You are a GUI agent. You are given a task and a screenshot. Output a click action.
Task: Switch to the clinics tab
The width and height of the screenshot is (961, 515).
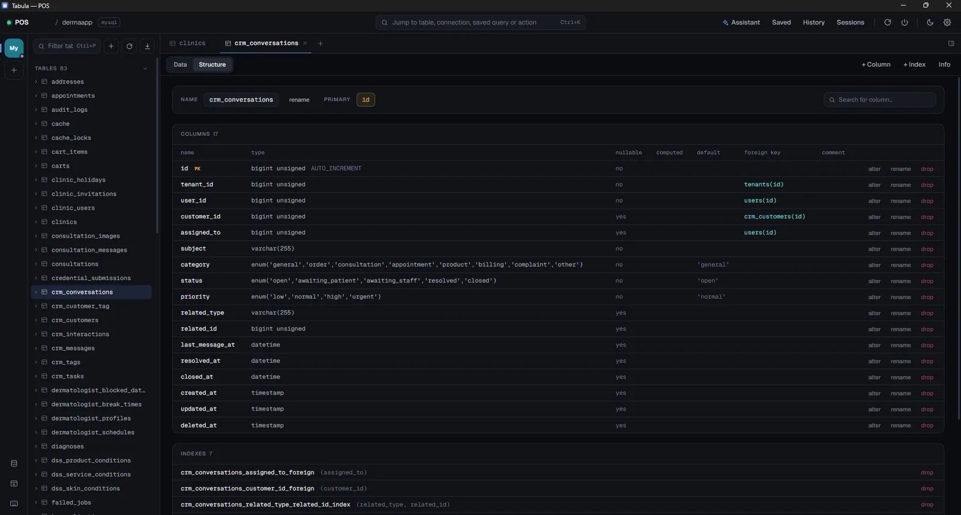(187, 43)
